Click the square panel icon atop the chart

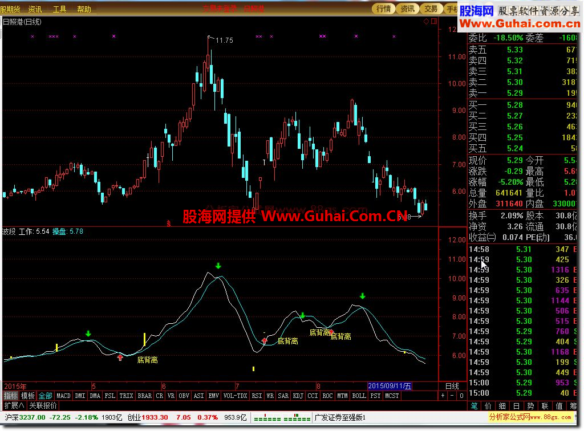[x=434, y=22]
